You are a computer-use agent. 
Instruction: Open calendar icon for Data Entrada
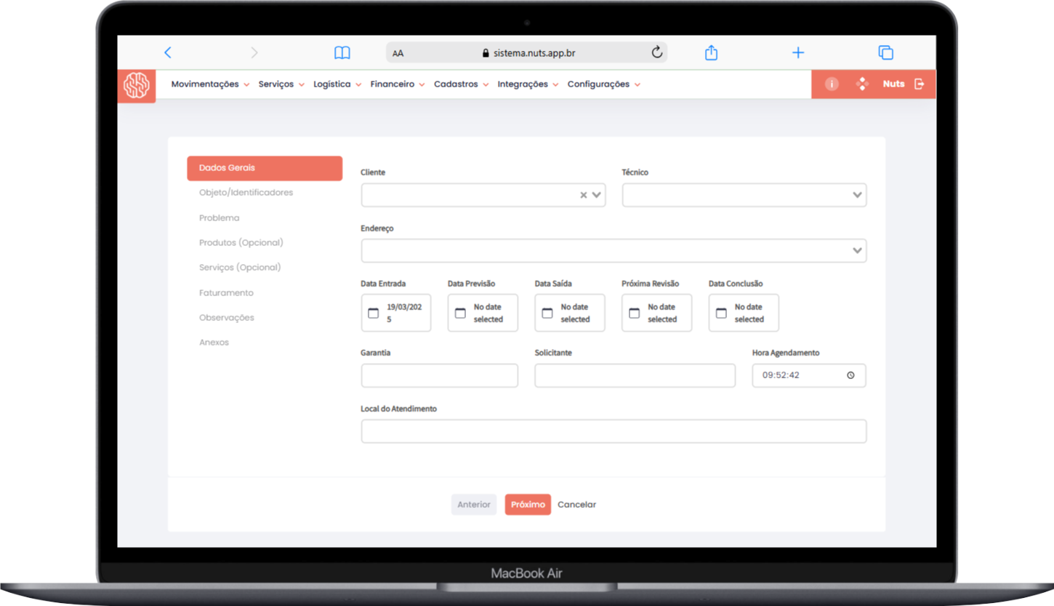click(374, 313)
